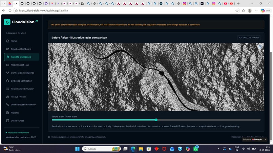The width and height of the screenshot is (273, 153).
Task: Open File Explorer from taskbar
Action: pos(141,149)
